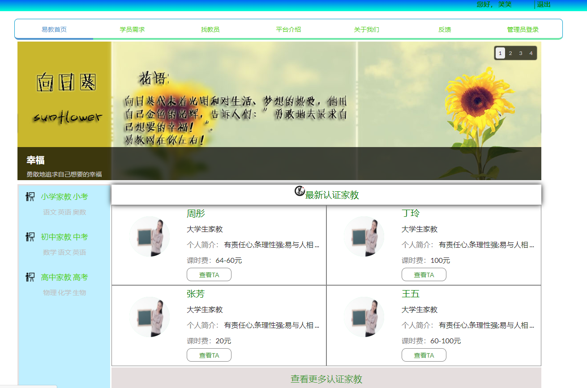The width and height of the screenshot is (587, 388).
Task: Open the 平台介绍 navigation item
Action: [x=288, y=29]
